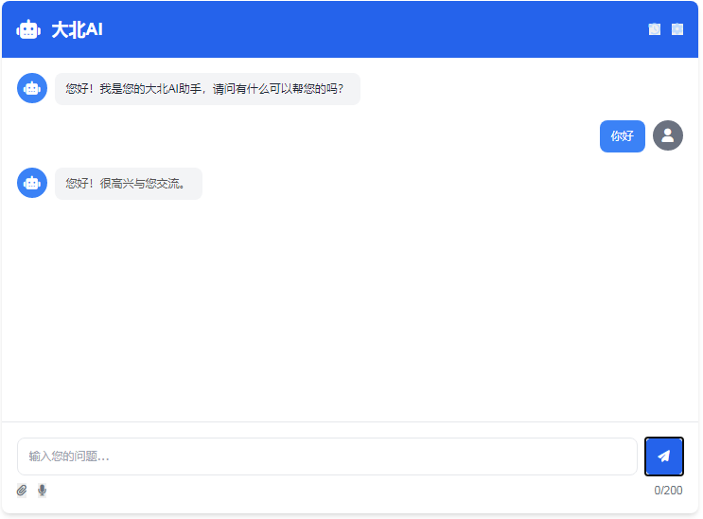Click the 很高兴与您交流 reply bubble
The image size is (703, 519).
128,184
